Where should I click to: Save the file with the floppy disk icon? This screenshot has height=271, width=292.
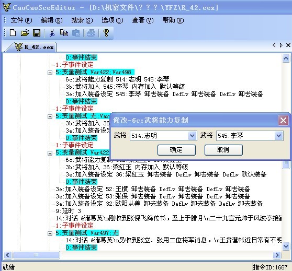[37, 33]
